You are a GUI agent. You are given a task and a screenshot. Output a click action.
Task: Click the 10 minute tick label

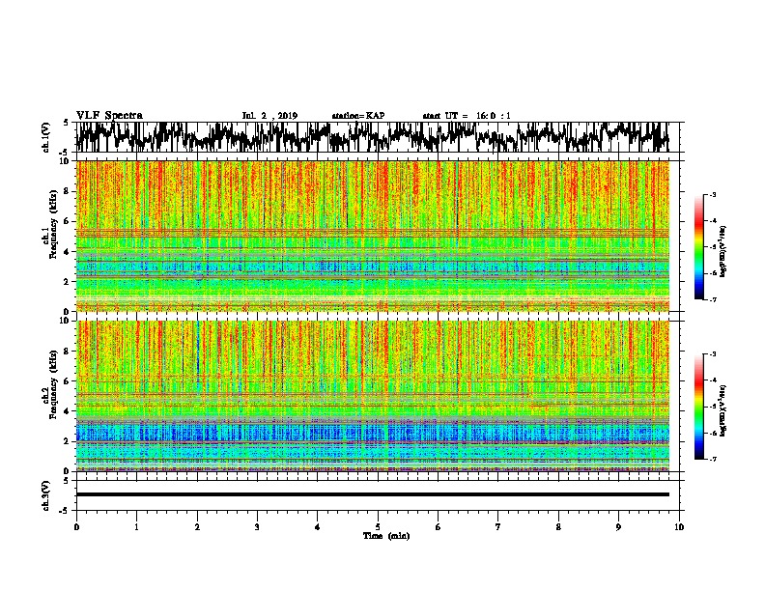[x=679, y=527]
